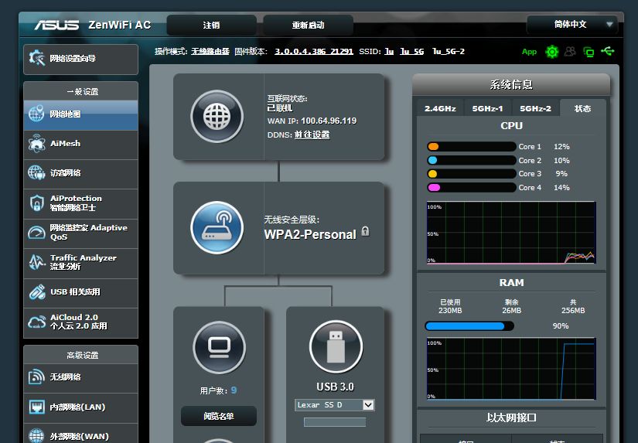
Task: Click the ASUS logo
Action: 56,26
